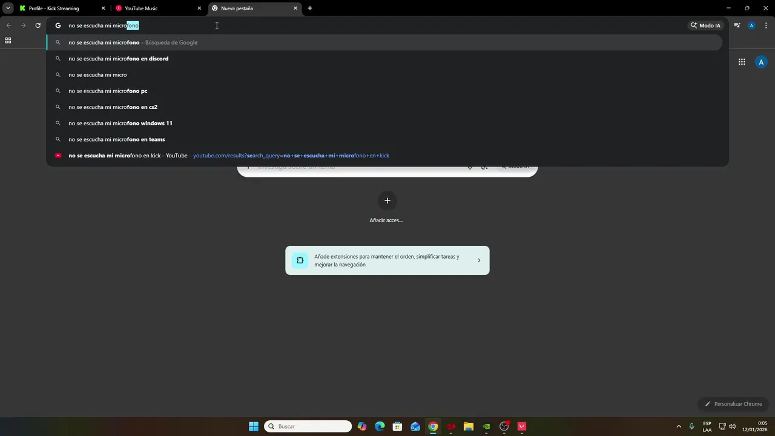This screenshot has width=775, height=436.
Task: Open the clock showing 0:05 12/01/2026
Action: coord(755,426)
